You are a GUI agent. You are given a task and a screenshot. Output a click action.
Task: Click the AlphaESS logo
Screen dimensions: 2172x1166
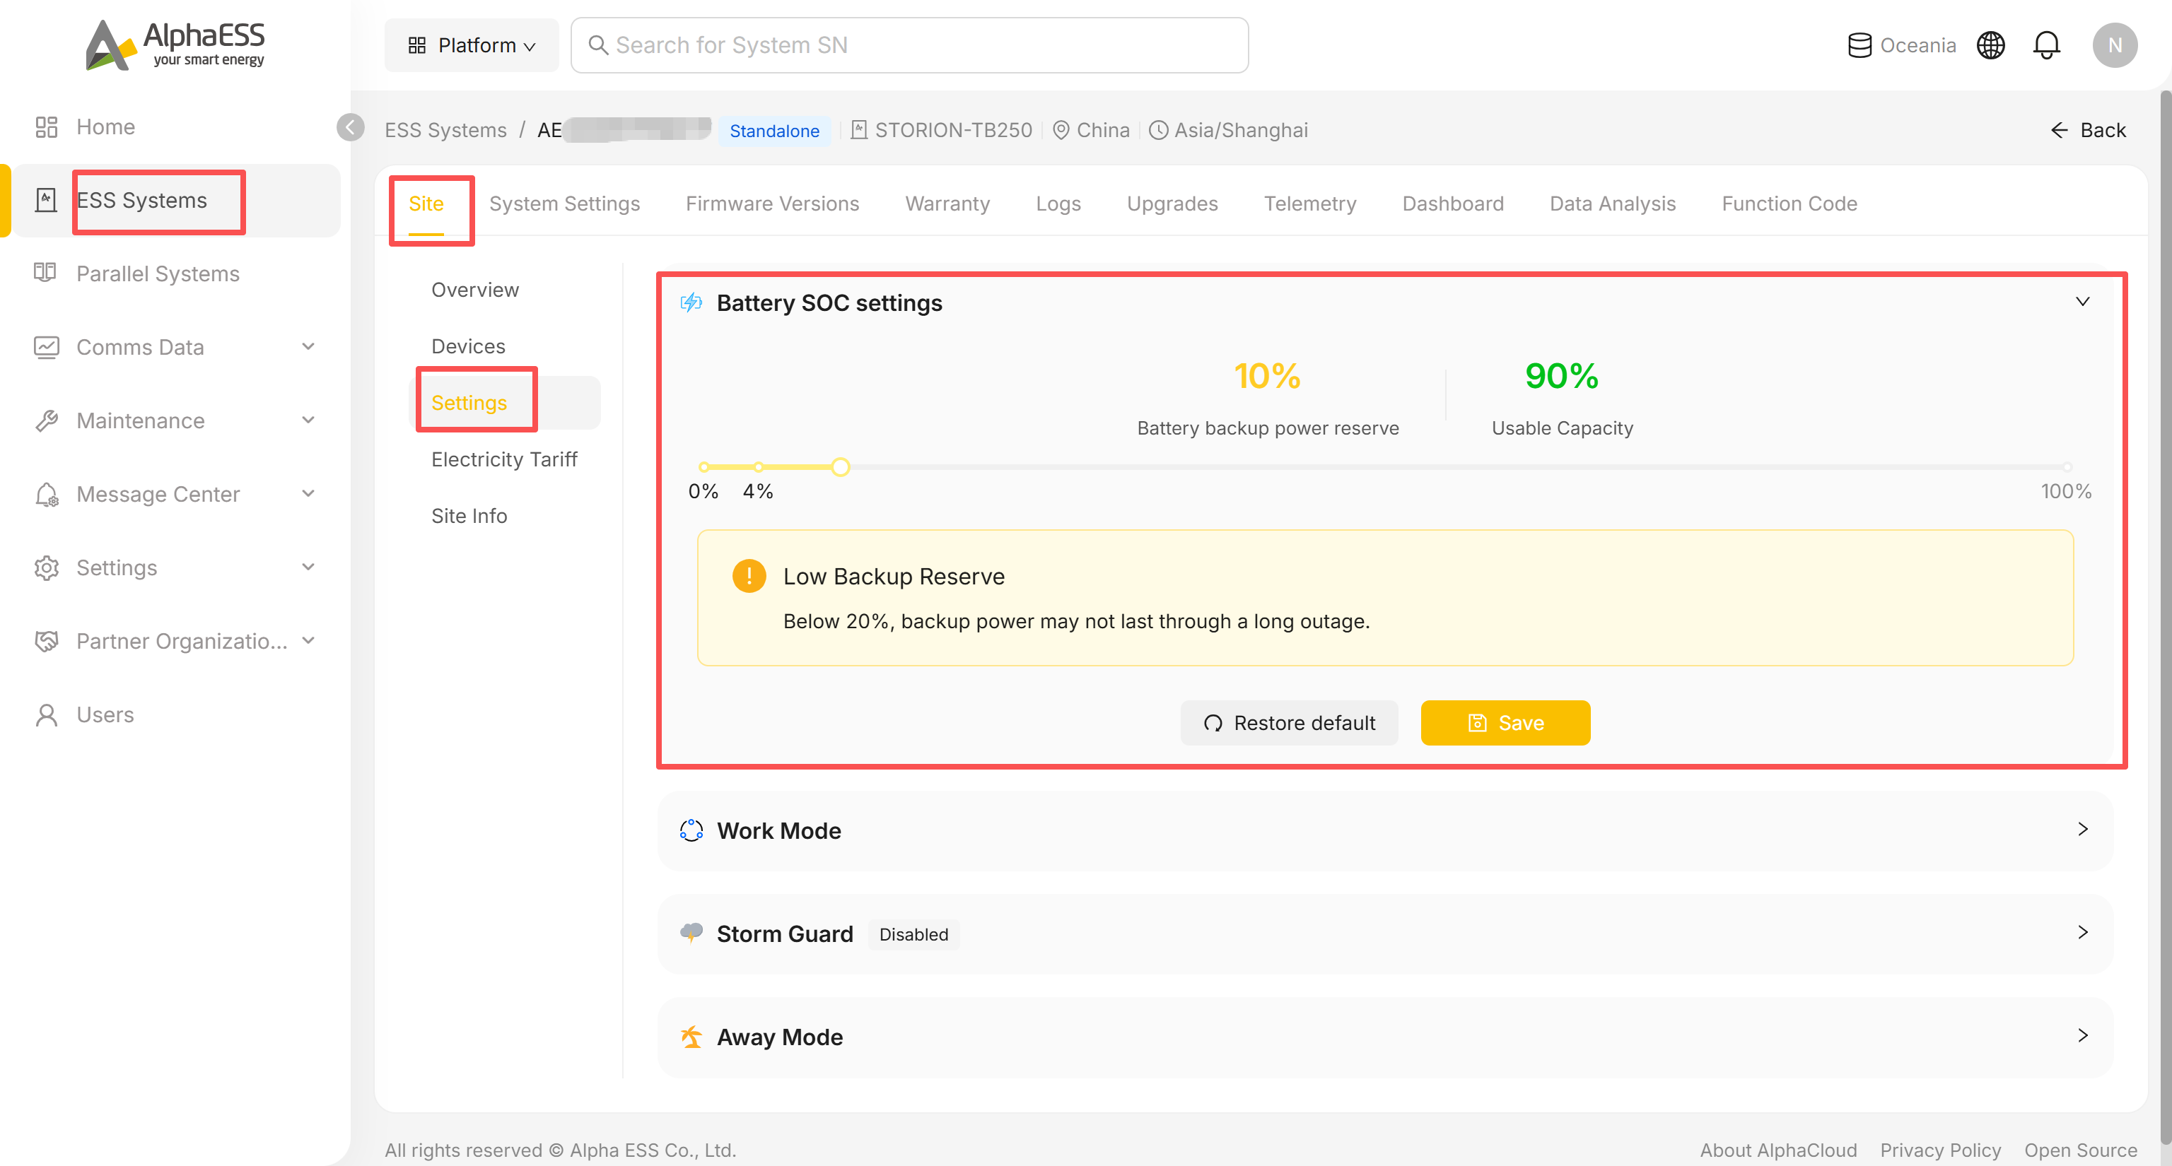[x=175, y=45]
